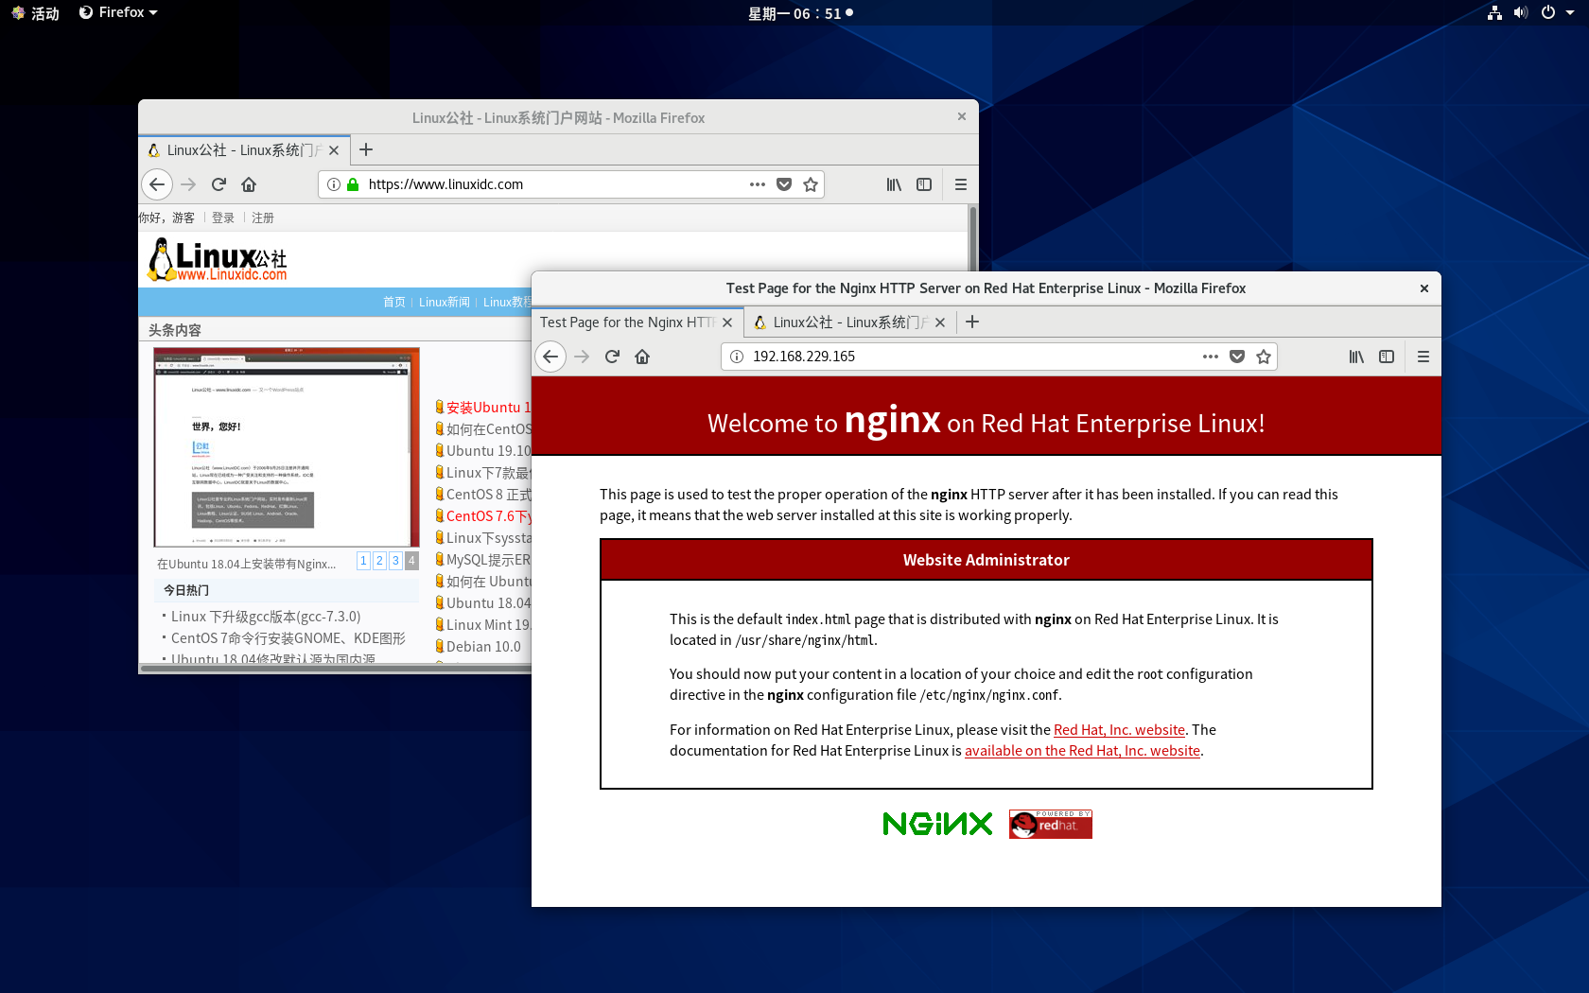Image resolution: width=1589 pixels, height=993 pixels.
Task: Open CentOS 7命令行安装GNOME、KDE图形 article
Action: tap(288, 638)
